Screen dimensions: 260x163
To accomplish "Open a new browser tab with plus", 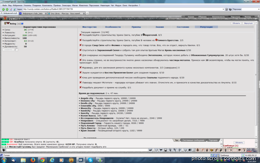I will coord(87,13).
